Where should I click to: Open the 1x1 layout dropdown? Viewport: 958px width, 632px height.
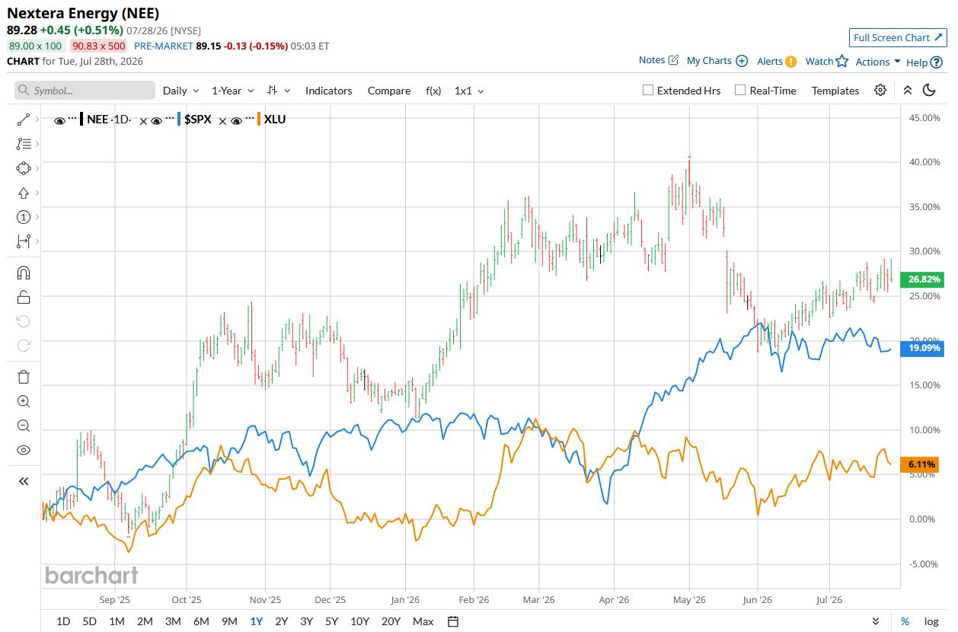468,91
